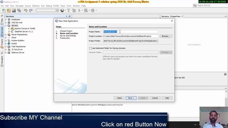Click the Profile Project toolbar icon

pyautogui.click(x=93, y=10)
